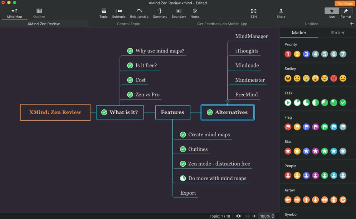Collapse the Alternatives branch
This screenshot has height=219, width=356.
[x=227, y=102]
